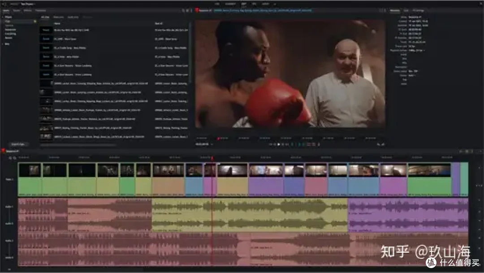Click the red playhead on timeline ruler
The width and height of the screenshot is (484, 273).
coord(212,158)
